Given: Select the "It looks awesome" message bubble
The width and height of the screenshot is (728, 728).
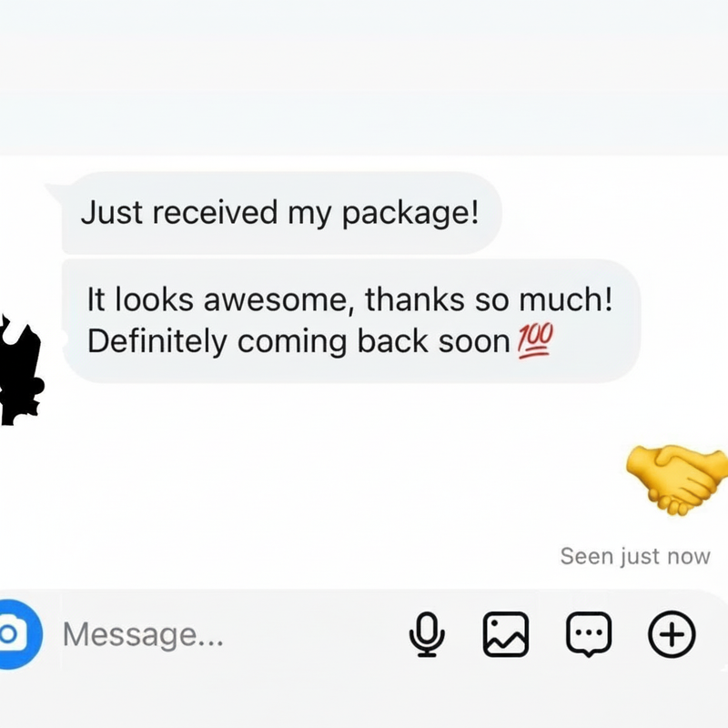Looking at the screenshot, I should click(351, 321).
